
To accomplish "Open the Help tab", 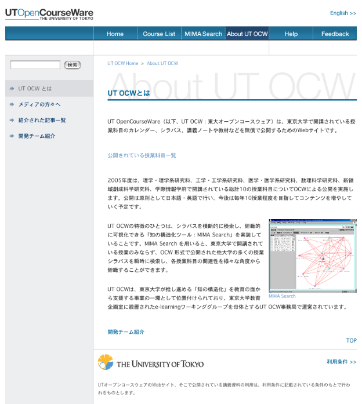I will click(x=291, y=34).
